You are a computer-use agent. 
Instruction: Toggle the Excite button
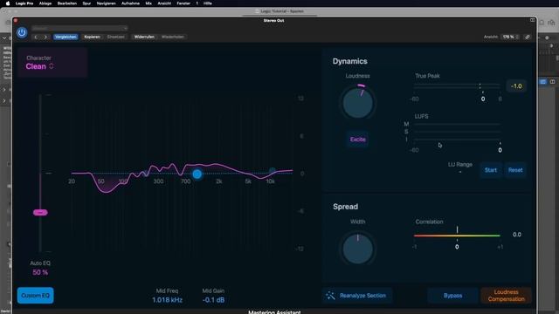click(x=357, y=140)
